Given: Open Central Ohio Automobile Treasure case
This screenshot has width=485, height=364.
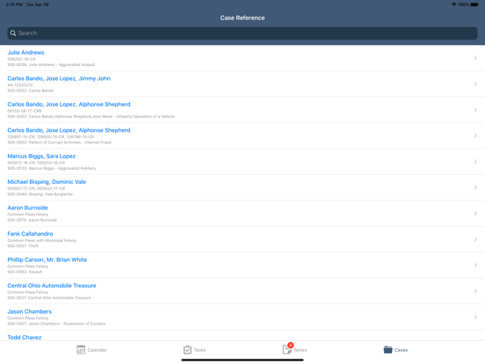Looking at the screenshot, I should click(x=52, y=286).
